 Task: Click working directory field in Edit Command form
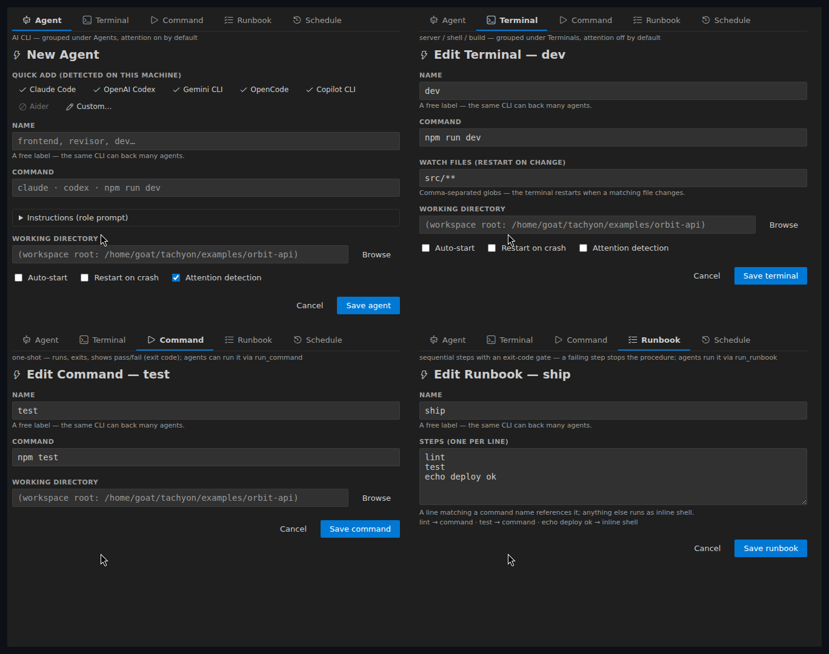[x=180, y=498]
